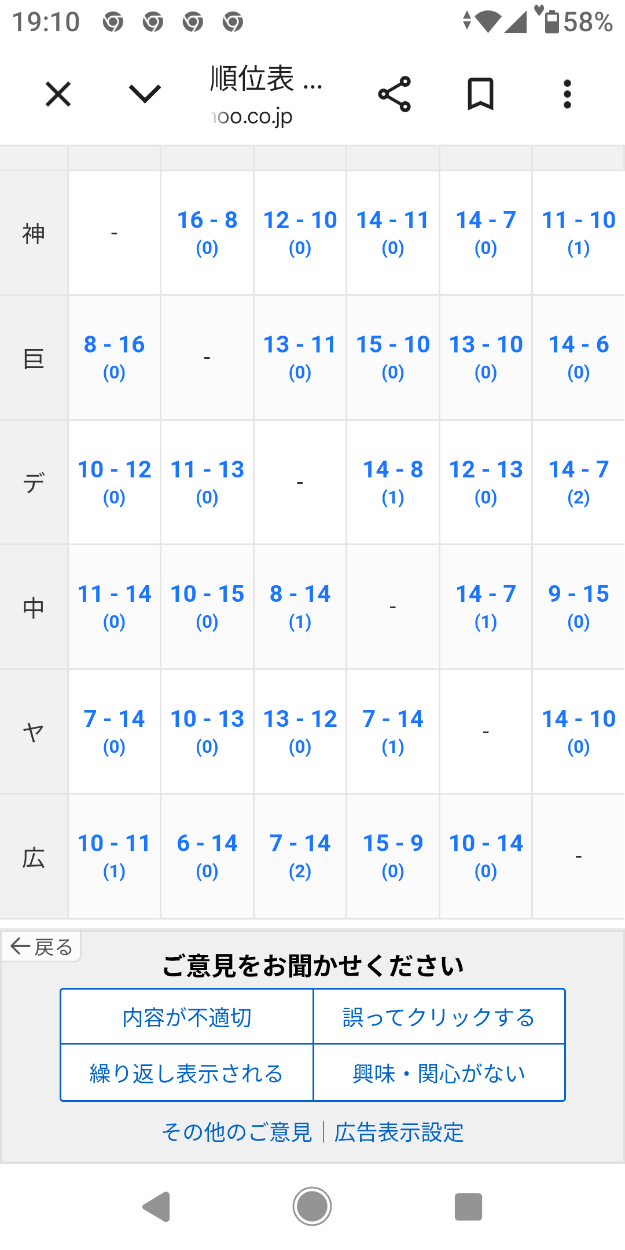This screenshot has height=1250, width=625.
Task: Tap the Android back navigation triangle
Action: click(x=156, y=1207)
